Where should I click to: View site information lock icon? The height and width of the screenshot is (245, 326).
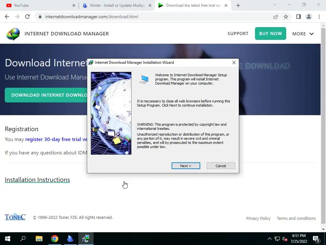pos(40,17)
